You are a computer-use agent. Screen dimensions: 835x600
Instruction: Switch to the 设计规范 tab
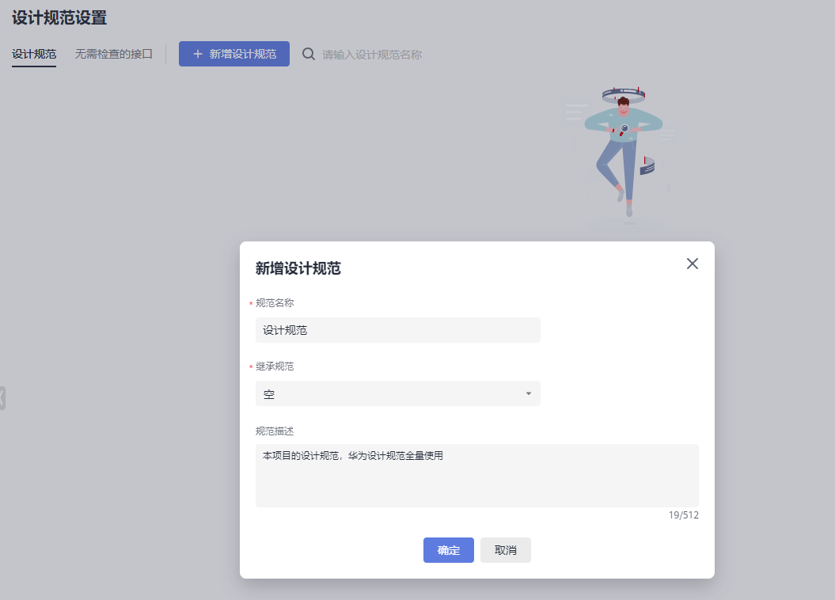34,54
